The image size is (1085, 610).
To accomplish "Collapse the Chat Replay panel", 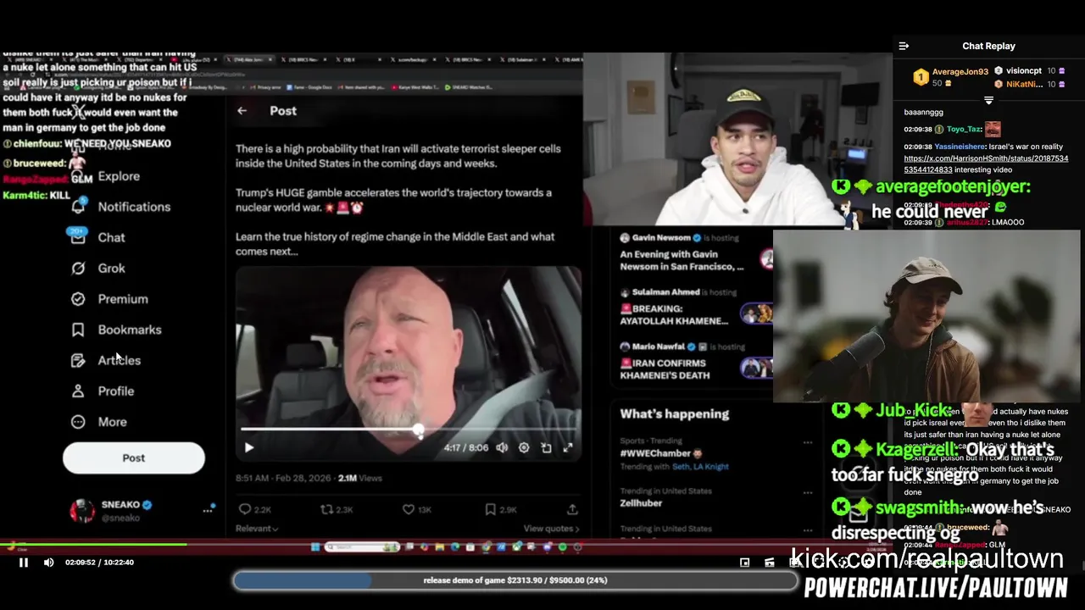I will pyautogui.click(x=904, y=47).
